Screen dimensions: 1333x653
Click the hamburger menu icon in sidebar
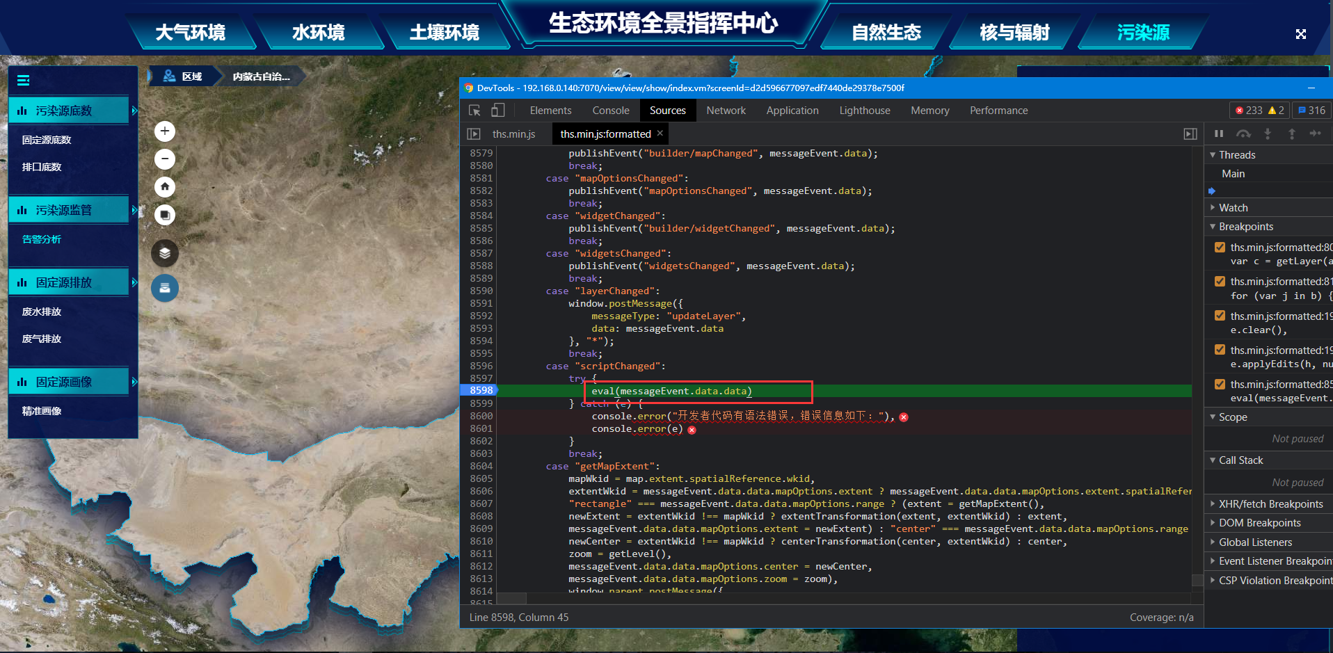[x=23, y=80]
